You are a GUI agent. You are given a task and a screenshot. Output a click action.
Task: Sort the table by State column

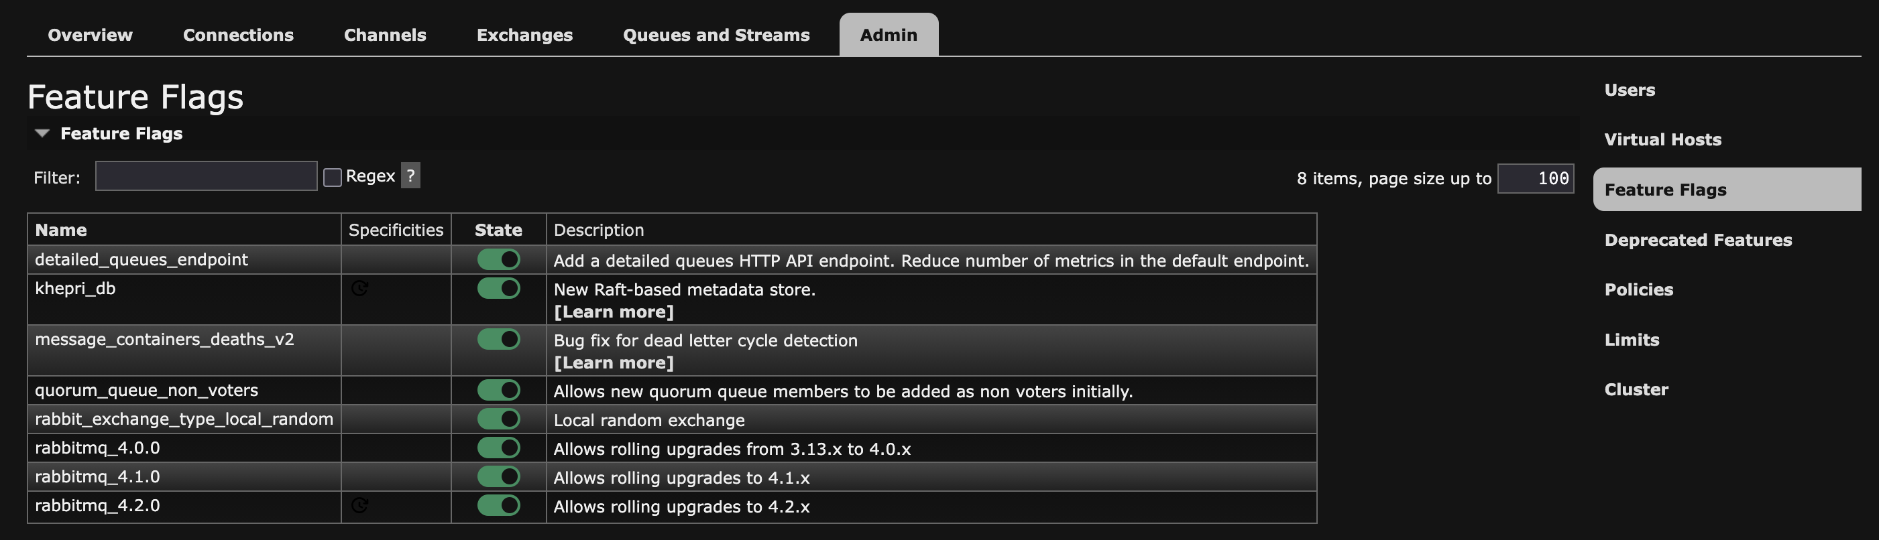tap(498, 230)
